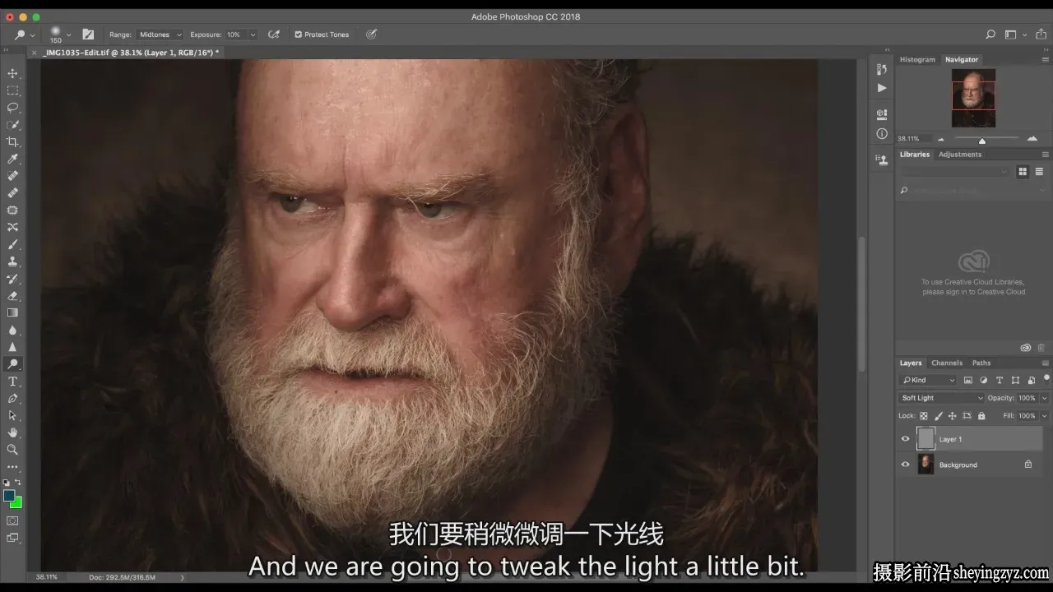Switch to the Paths tab

981,363
